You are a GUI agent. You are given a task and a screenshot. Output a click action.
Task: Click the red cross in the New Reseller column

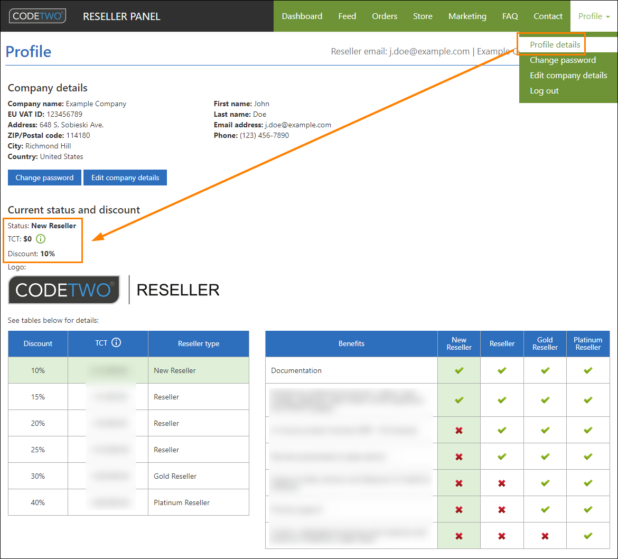pyautogui.click(x=458, y=430)
